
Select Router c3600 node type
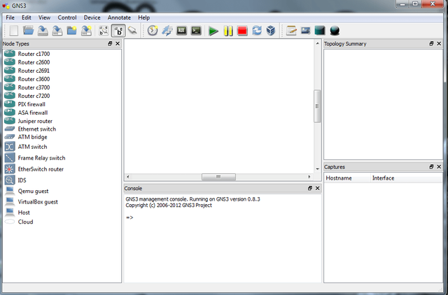tap(27, 79)
